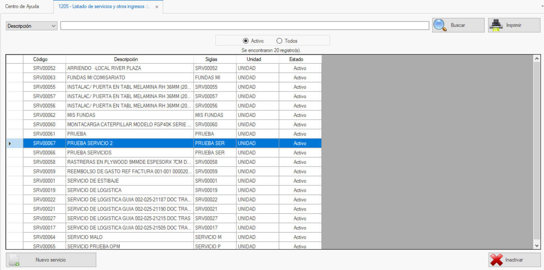Viewport: 544px width, 270px height.
Task: Click the Descripción column header
Action: pyautogui.click(x=126, y=59)
